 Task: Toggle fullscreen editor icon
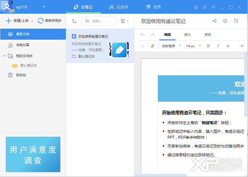236,21
